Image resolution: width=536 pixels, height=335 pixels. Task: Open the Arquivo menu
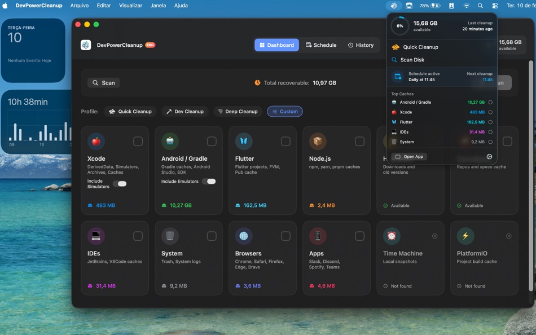[x=80, y=6]
